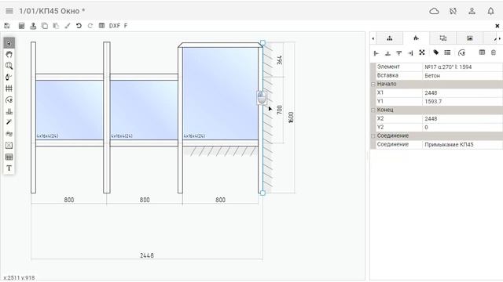Screen dimensions: 503x282
Task: Click the align right icon in panel
Action: coord(410,53)
